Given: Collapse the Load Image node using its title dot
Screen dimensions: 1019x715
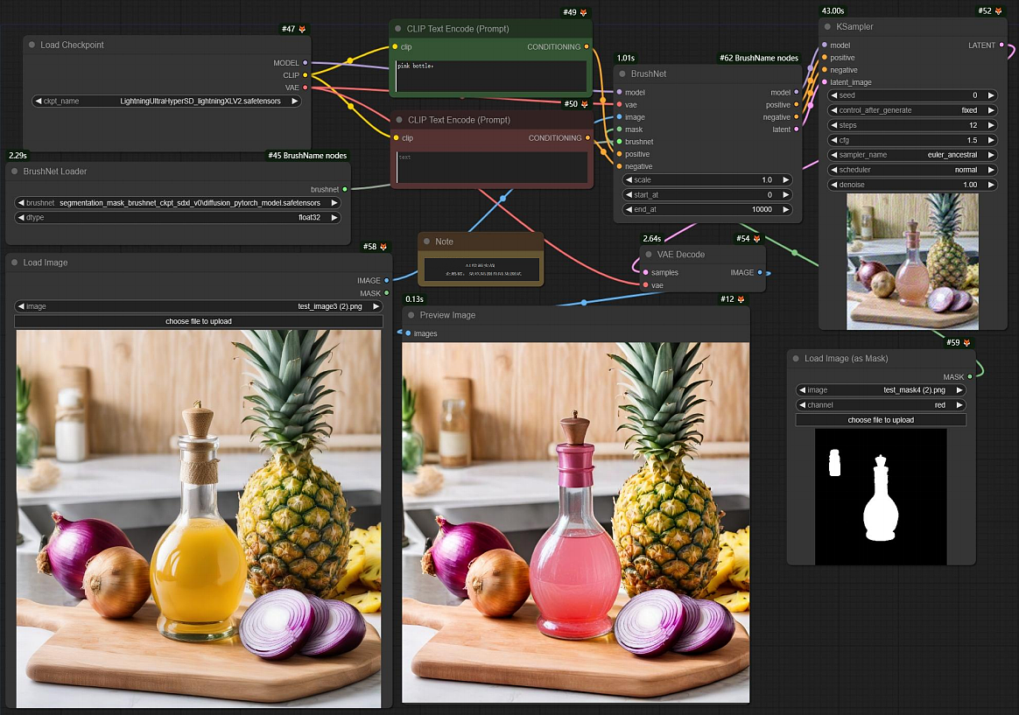Looking at the screenshot, I should point(15,263).
